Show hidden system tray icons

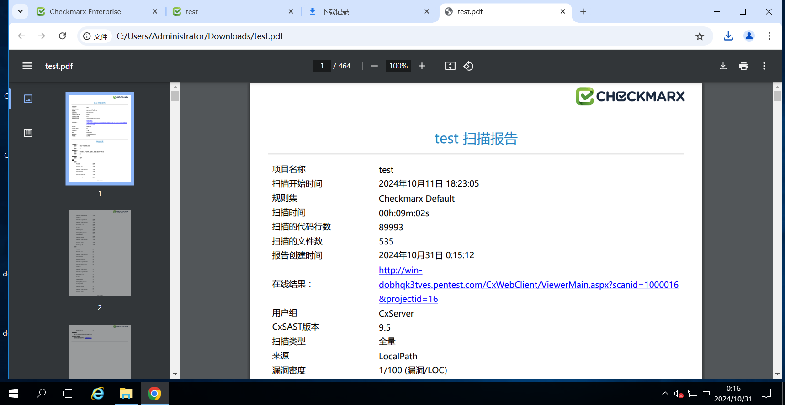[665, 393]
